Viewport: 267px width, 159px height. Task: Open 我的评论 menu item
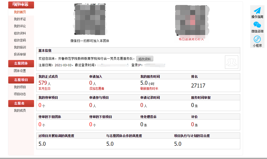pos(20,26)
